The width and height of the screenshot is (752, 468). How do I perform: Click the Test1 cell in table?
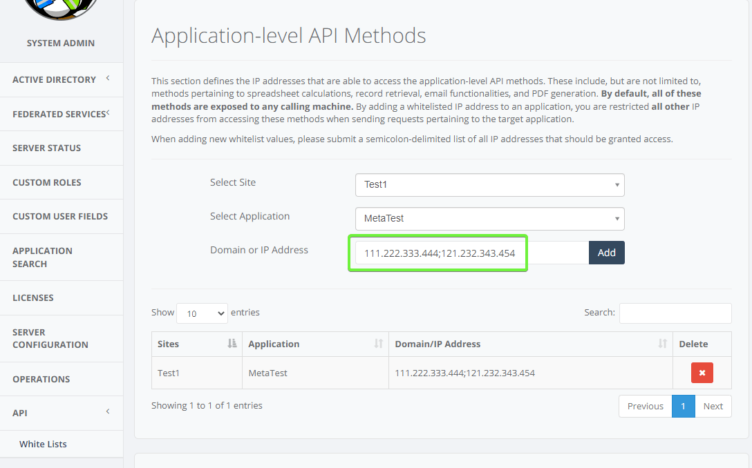tap(196, 373)
